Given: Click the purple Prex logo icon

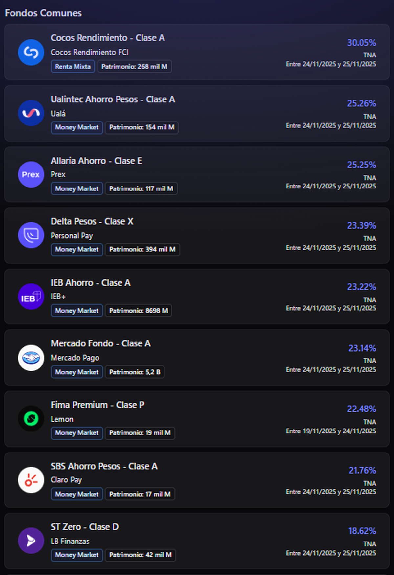Looking at the screenshot, I should (31, 174).
